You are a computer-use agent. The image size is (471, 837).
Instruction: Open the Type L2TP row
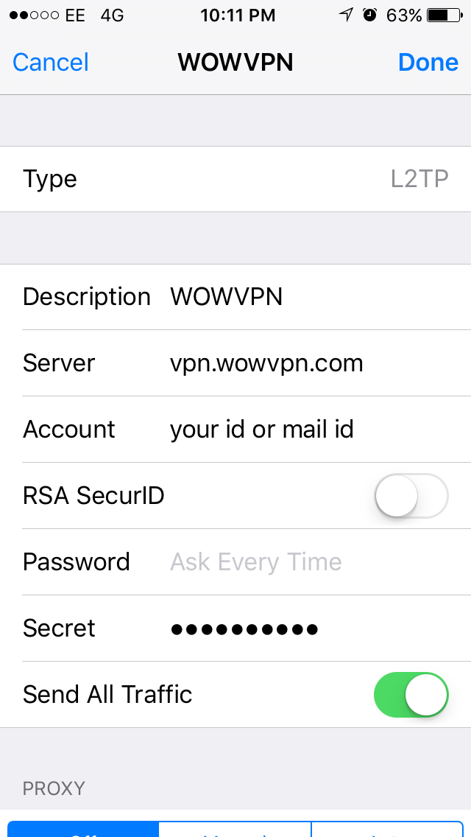tap(235, 179)
